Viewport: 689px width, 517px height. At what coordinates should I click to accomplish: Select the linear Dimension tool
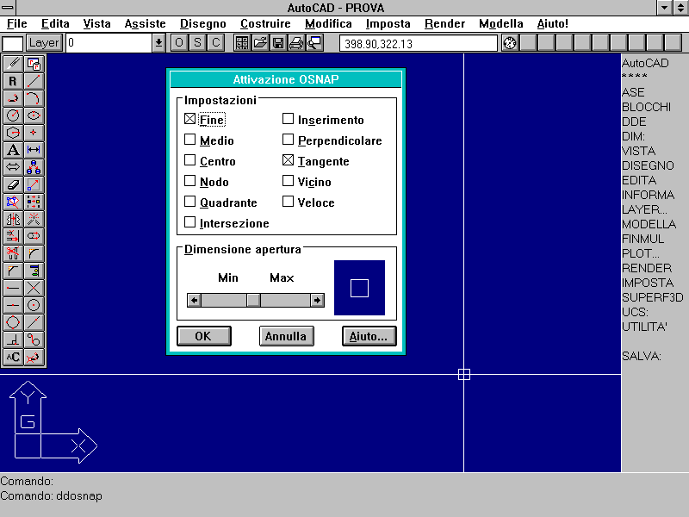(x=34, y=150)
